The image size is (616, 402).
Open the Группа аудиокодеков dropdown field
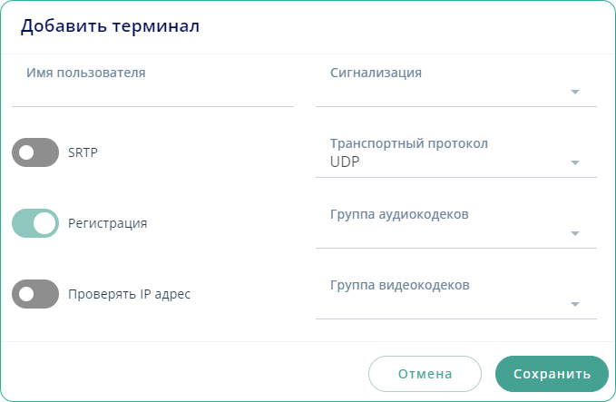tap(445, 232)
